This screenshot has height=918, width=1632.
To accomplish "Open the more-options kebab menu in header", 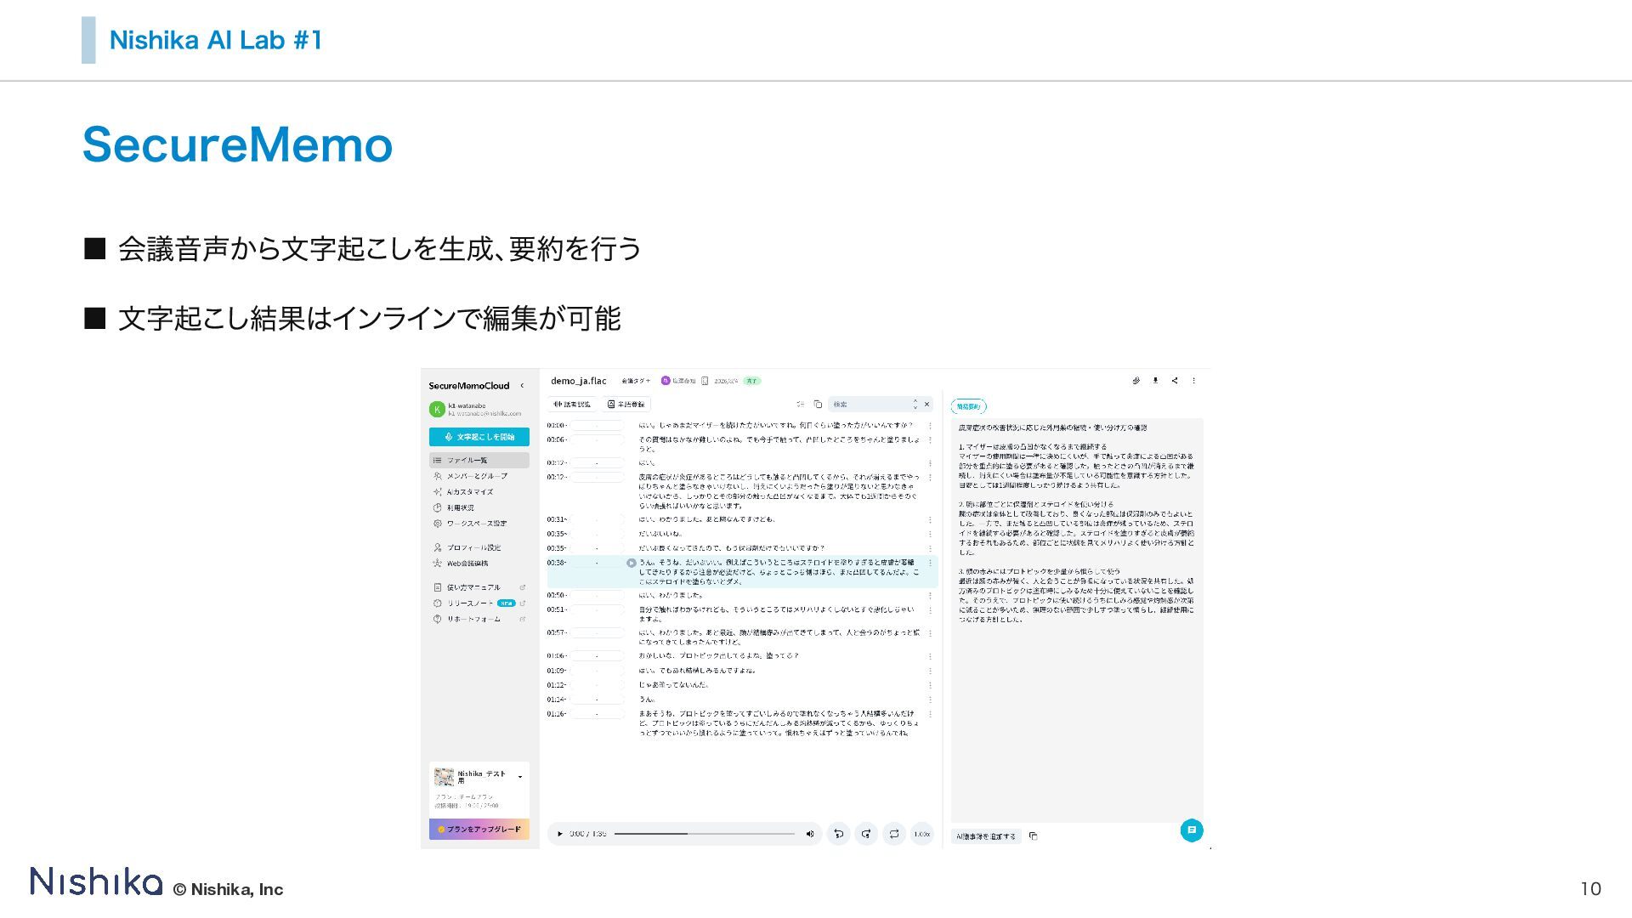I will point(1193,381).
